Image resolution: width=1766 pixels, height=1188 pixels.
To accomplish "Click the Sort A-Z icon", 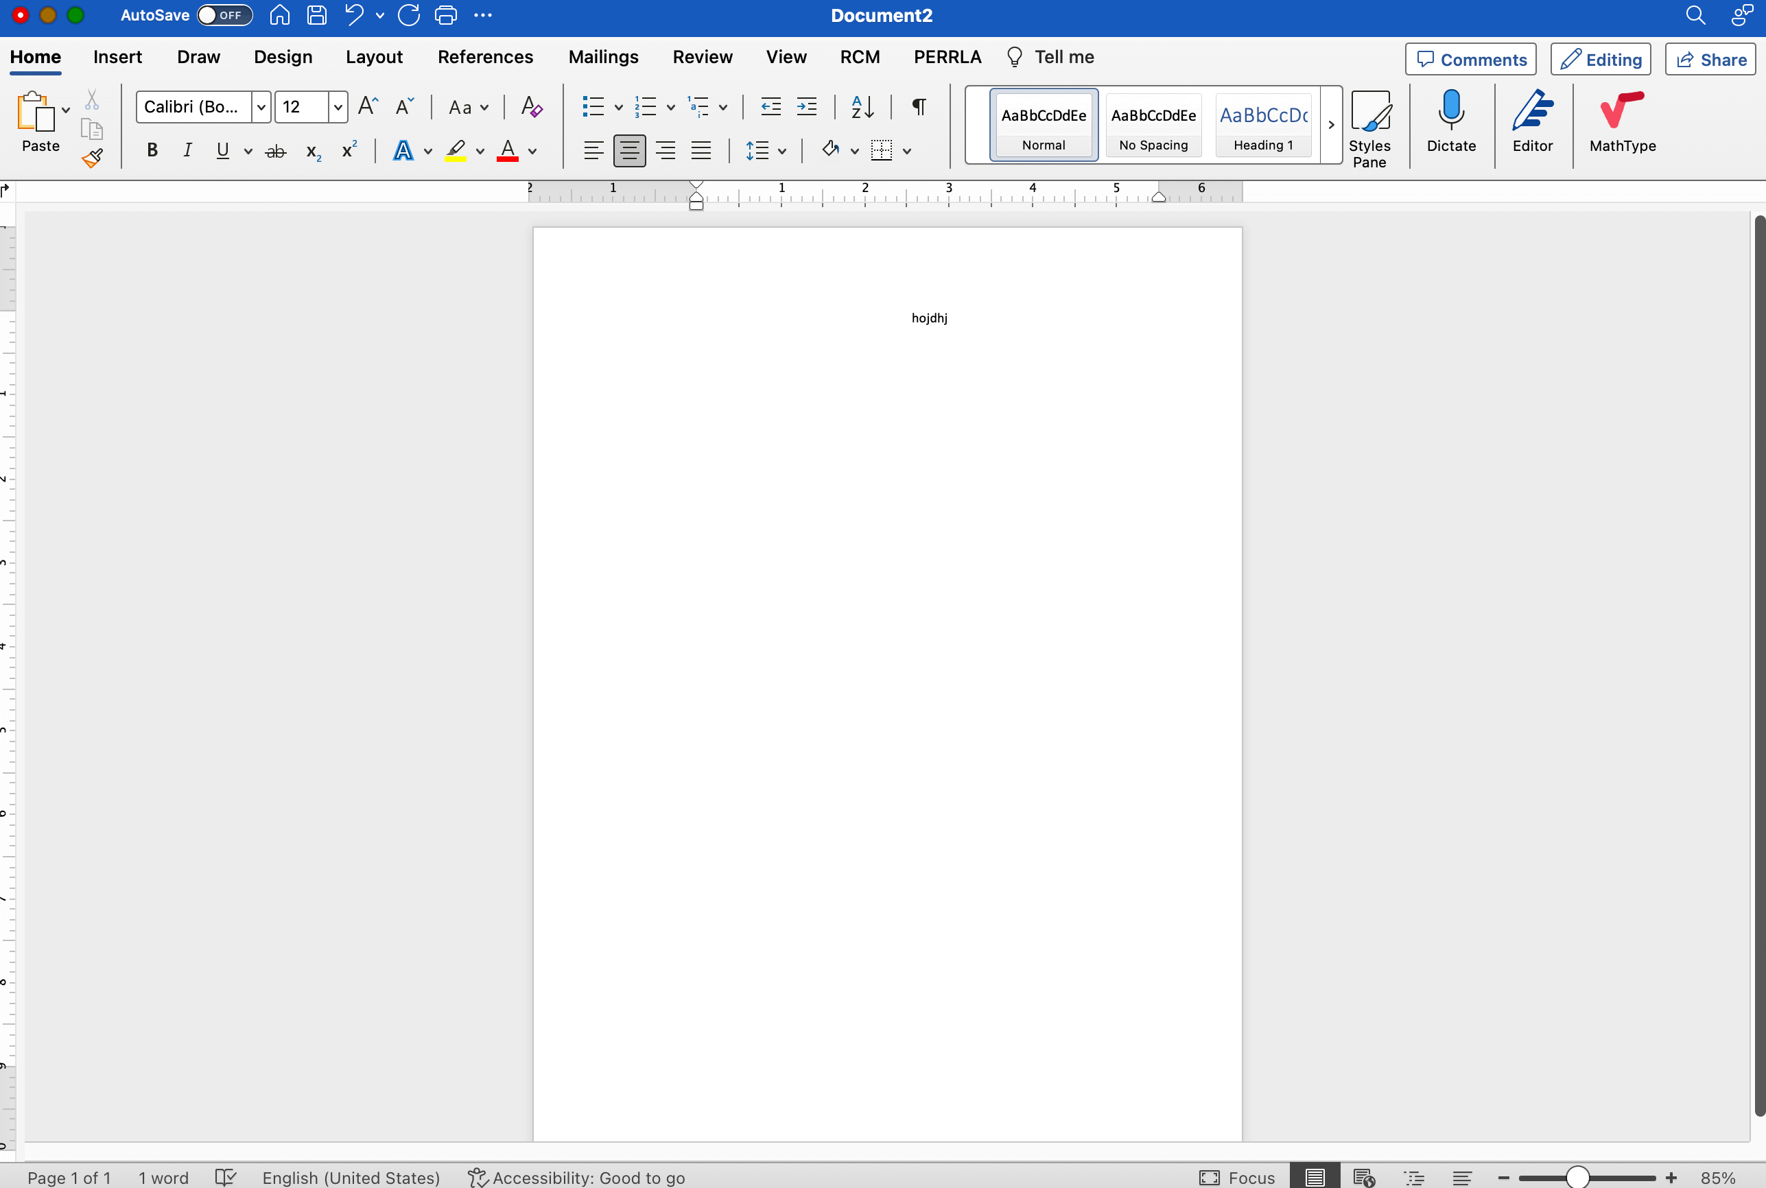I will coord(862,107).
